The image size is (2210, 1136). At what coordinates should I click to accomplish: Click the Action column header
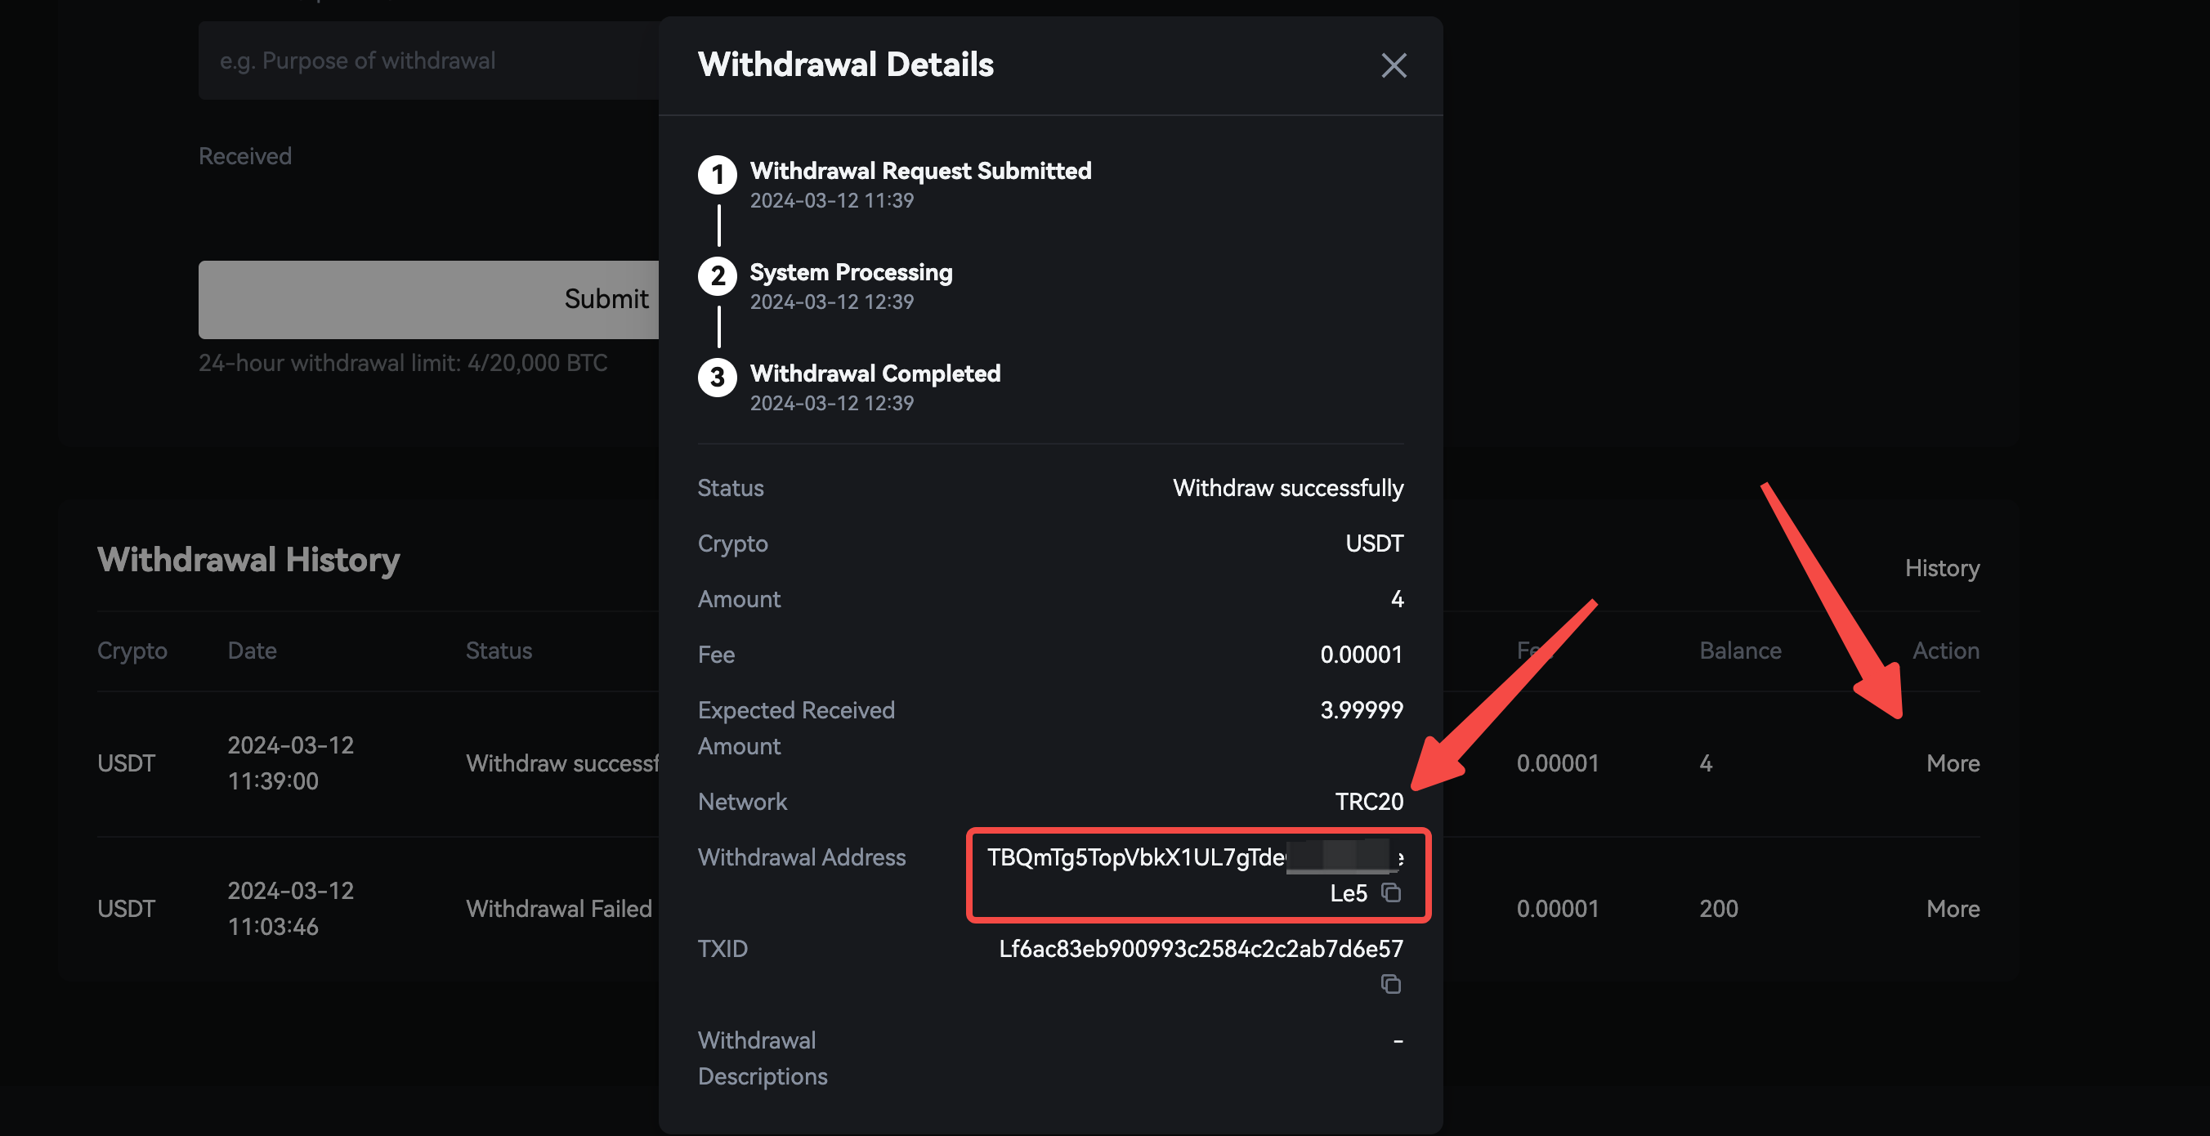1945,651
